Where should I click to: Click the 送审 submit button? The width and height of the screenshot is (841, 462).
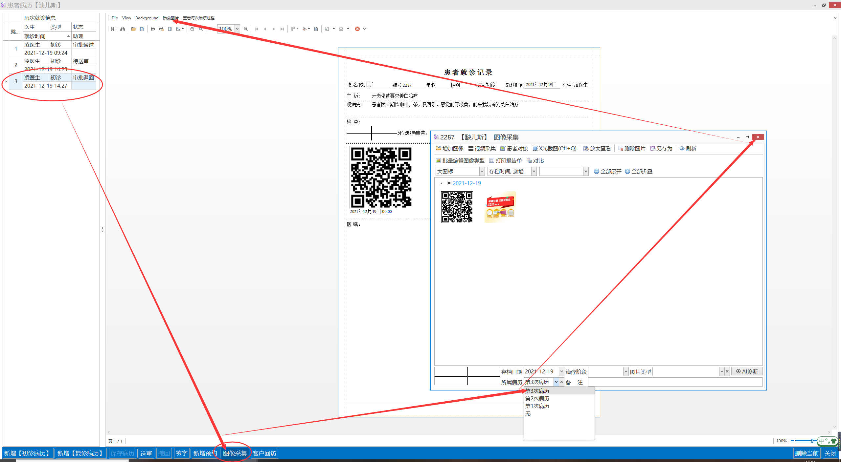tap(146, 453)
